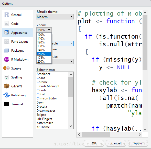Click code preview horizontal scrollbar thumb
Image resolution: width=151 pixels, height=149 pixels.
click(96, 134)
